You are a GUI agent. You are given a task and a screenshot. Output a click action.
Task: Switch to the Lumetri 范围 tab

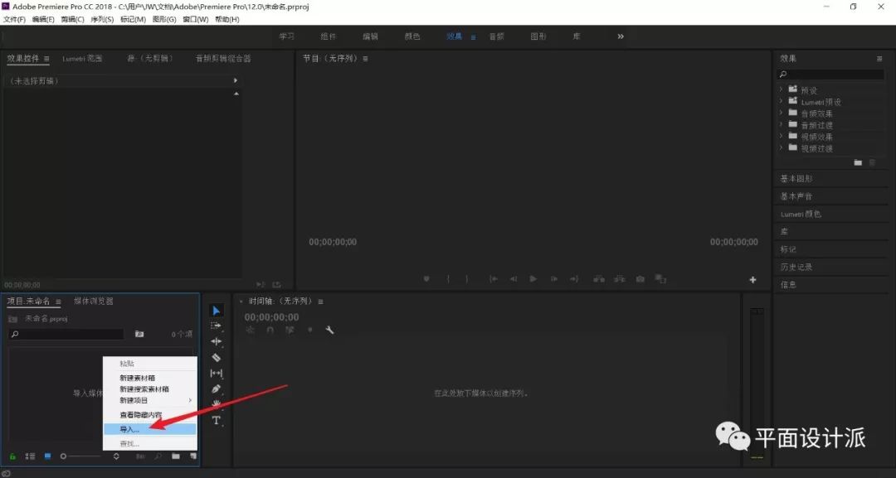point(82,58)
